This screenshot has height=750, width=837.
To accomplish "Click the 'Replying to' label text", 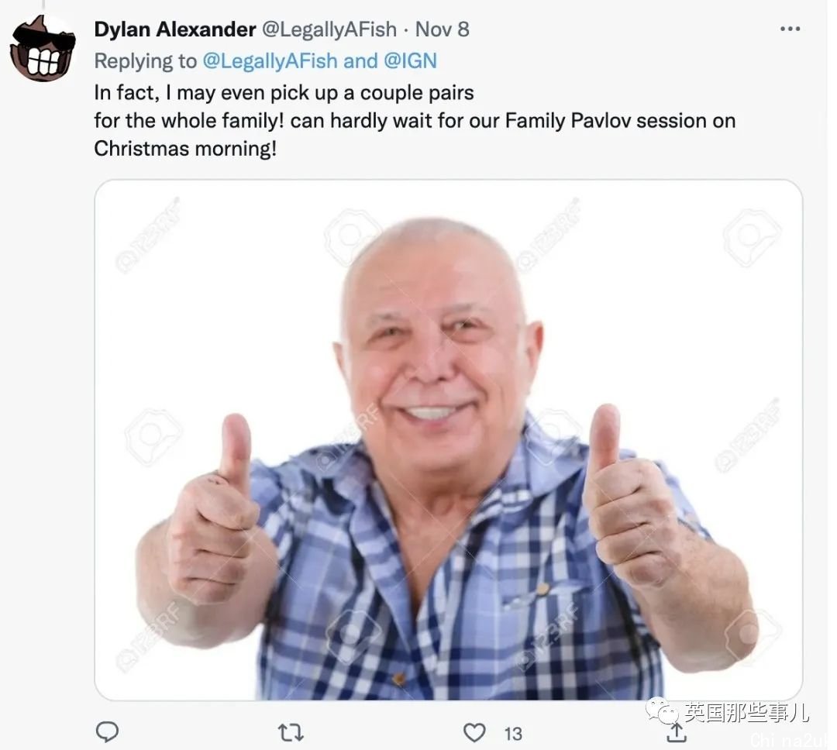I will 145,61.
